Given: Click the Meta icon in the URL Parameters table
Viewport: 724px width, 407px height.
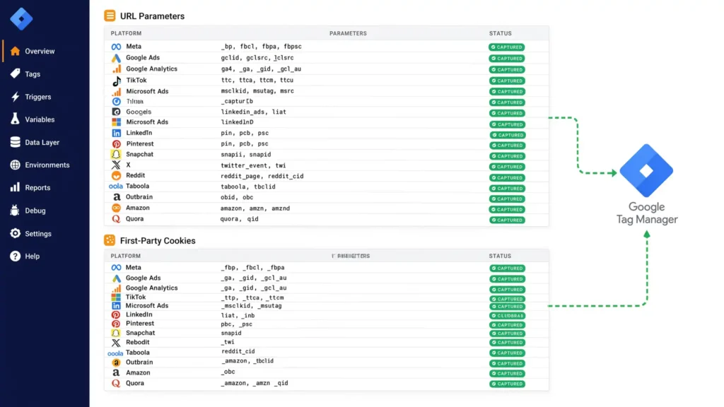Looking at the screenshot, I should coord(117,47).
